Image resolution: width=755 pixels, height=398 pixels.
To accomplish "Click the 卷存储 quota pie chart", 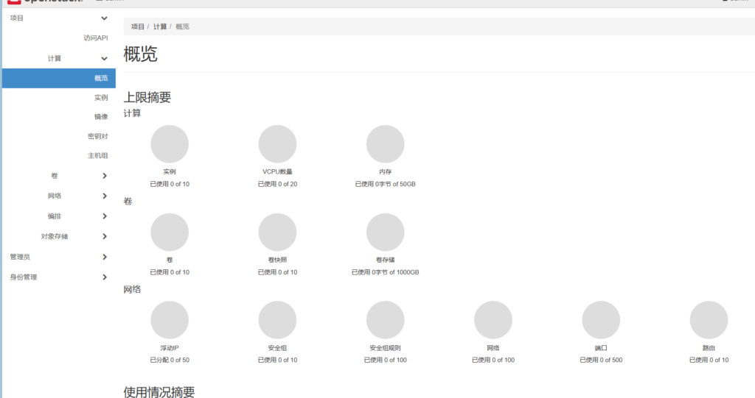I will click(x=385, y=232).
